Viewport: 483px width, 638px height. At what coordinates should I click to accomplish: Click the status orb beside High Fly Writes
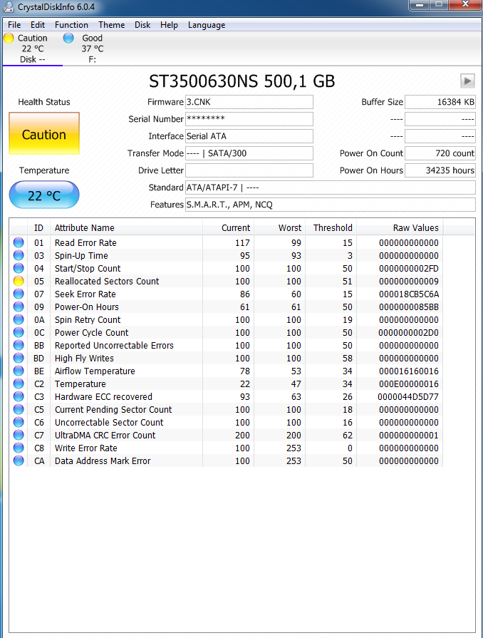[x=19, y=358]
